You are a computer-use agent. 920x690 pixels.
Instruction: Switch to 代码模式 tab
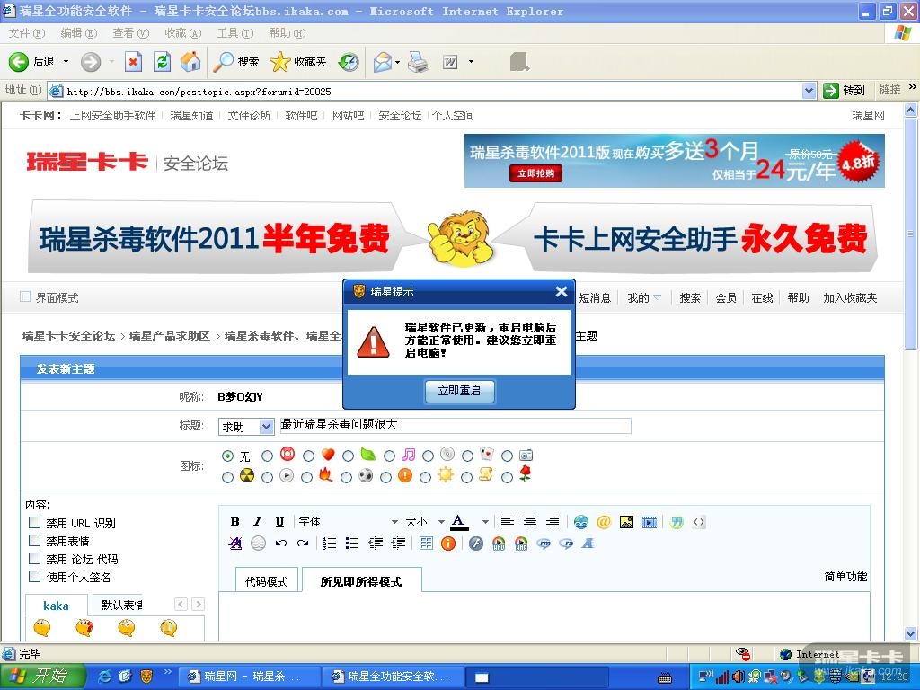tap(266, 581)
